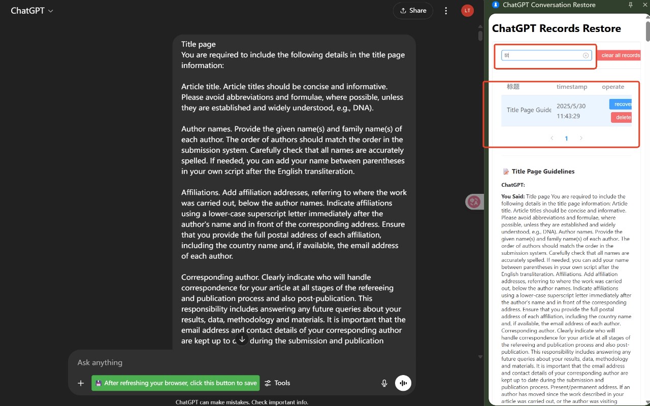Start voice mode with the waveform icon
Viewport: 650px width, 406px height.
[403, 383]
